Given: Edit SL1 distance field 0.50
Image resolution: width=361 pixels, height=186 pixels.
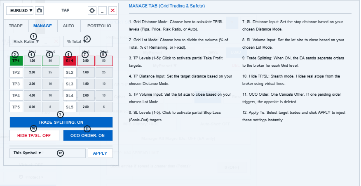Looking at the screenshot, I should click(x=86, y=61).
